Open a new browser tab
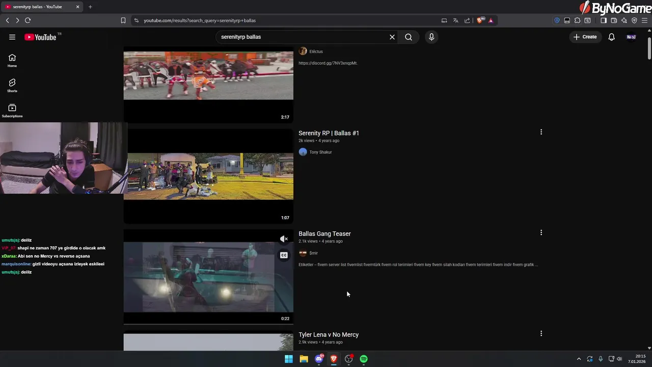Viewport: 652px width, 367px height. [x=90, y=7]
